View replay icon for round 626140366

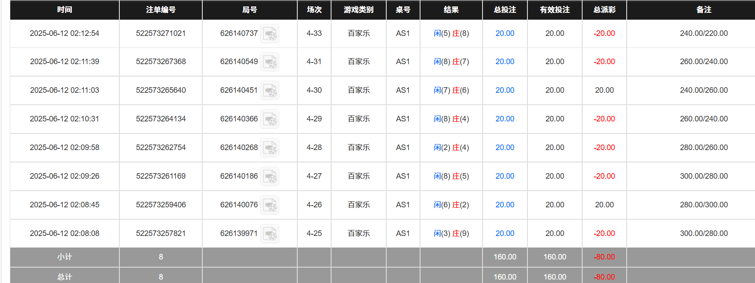pyautogui.click(x=269, y=119)
